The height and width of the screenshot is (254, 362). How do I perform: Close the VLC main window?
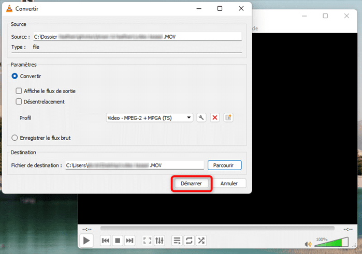(x=346, y=16)
